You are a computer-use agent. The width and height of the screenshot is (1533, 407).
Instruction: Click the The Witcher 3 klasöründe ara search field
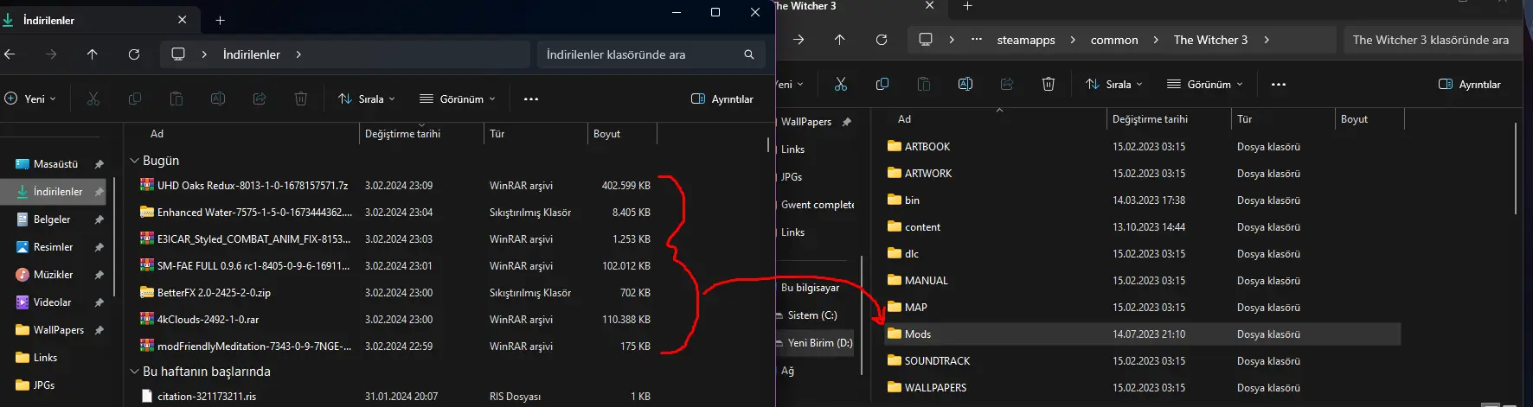1433,40
